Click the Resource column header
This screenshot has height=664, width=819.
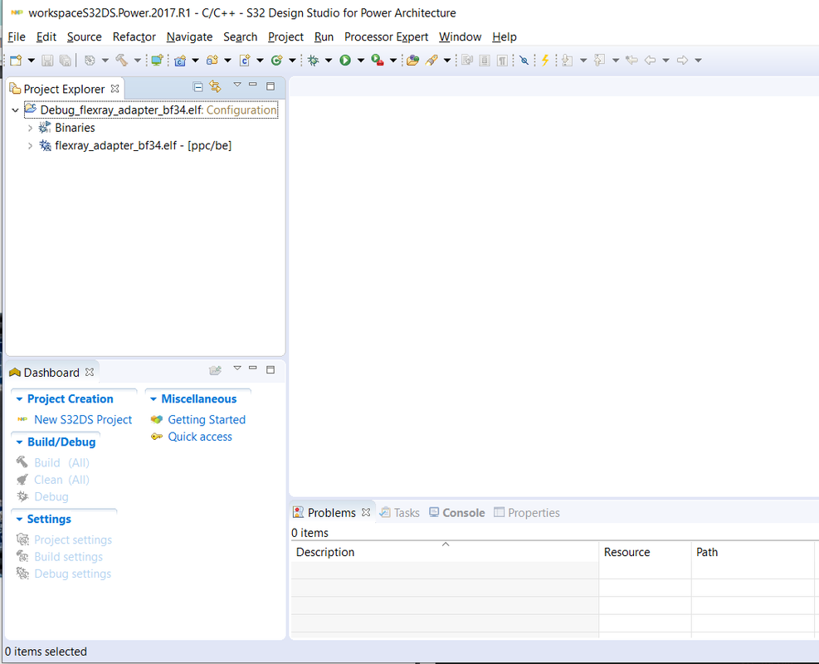[645, 552]
